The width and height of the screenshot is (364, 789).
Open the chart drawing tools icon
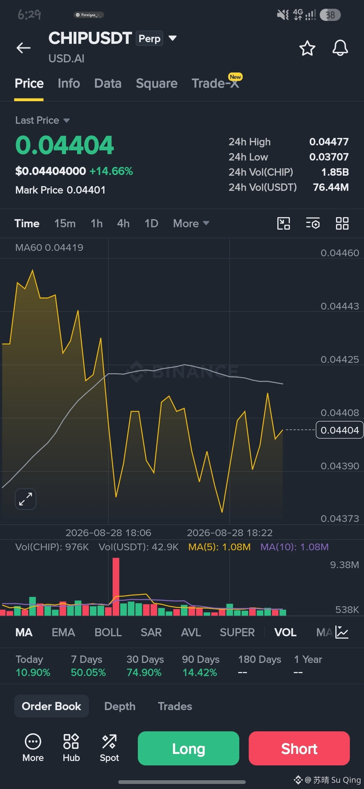click(x=283, y=223)
